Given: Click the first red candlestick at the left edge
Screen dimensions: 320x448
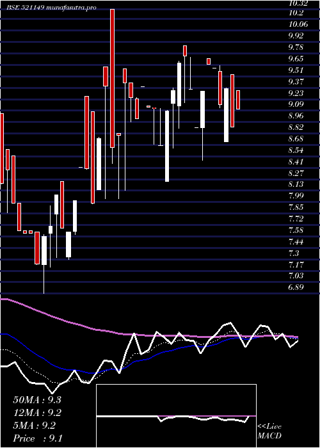Looking at the screenshot, I should (2, 148).
